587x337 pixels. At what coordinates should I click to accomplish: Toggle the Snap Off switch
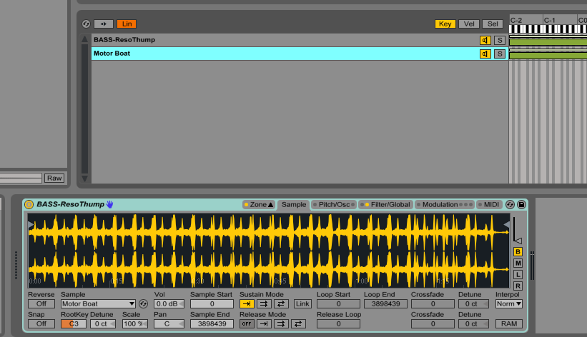pyautogui.click(x=41, y=323)
